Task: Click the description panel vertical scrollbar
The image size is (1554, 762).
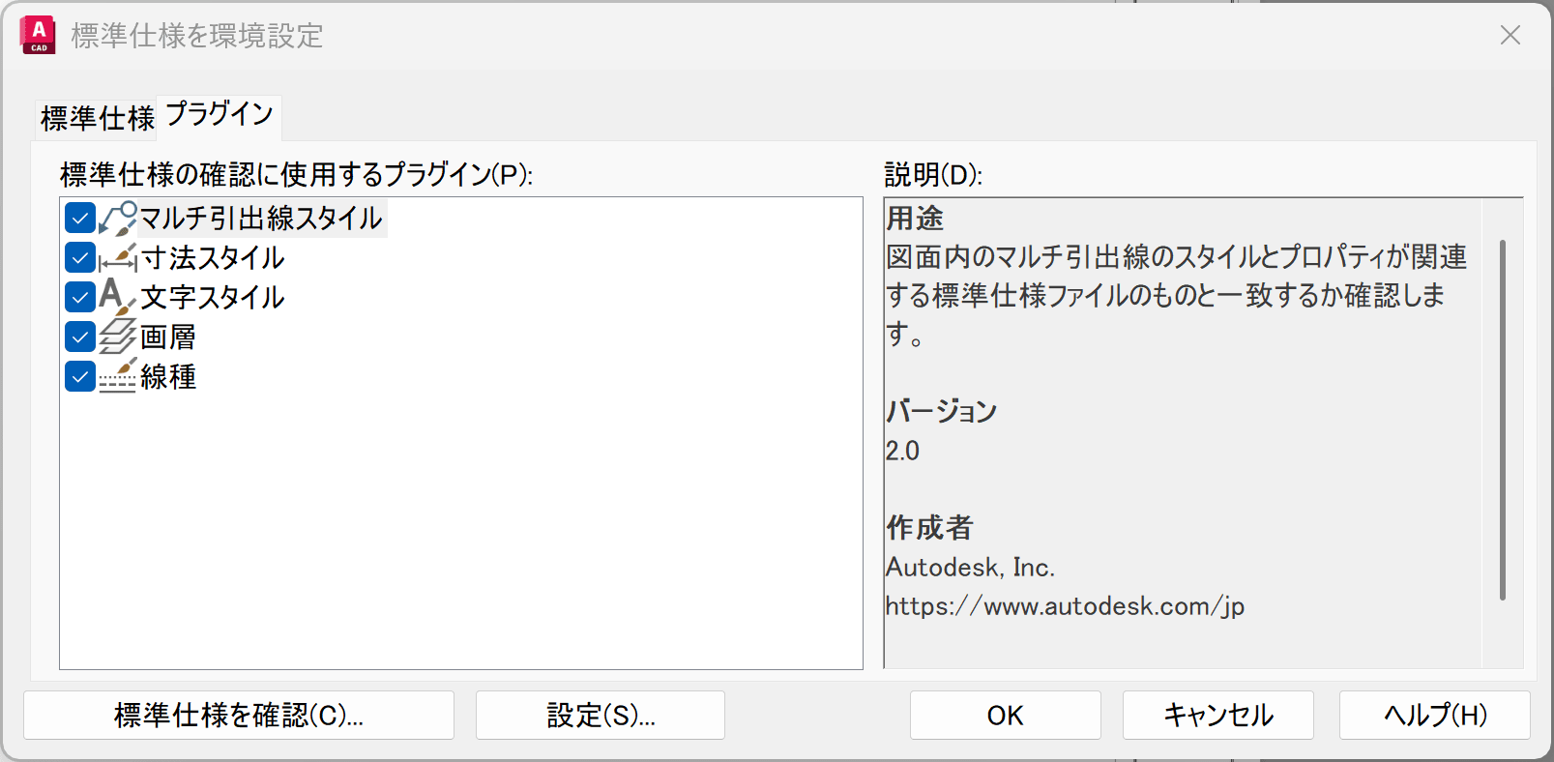Action: [1502, 420]
